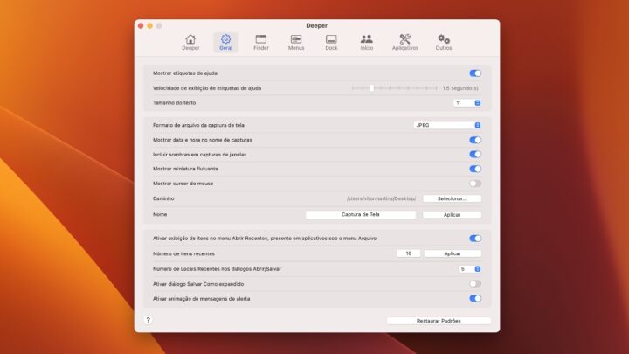Open the JPEG file format dropdown
This screenshot has height=354, width=629.
click(x=447, y=125)
